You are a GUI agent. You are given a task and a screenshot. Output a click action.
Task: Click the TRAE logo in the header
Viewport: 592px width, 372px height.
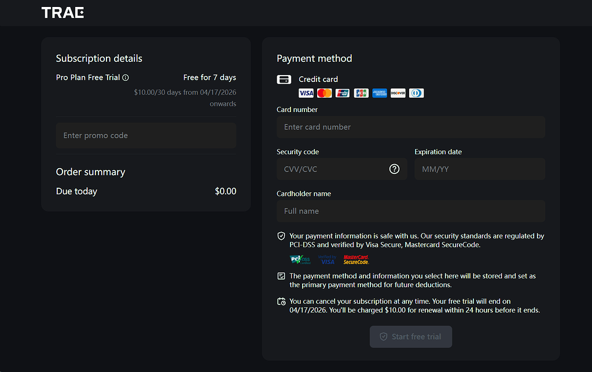pos(62,13)
